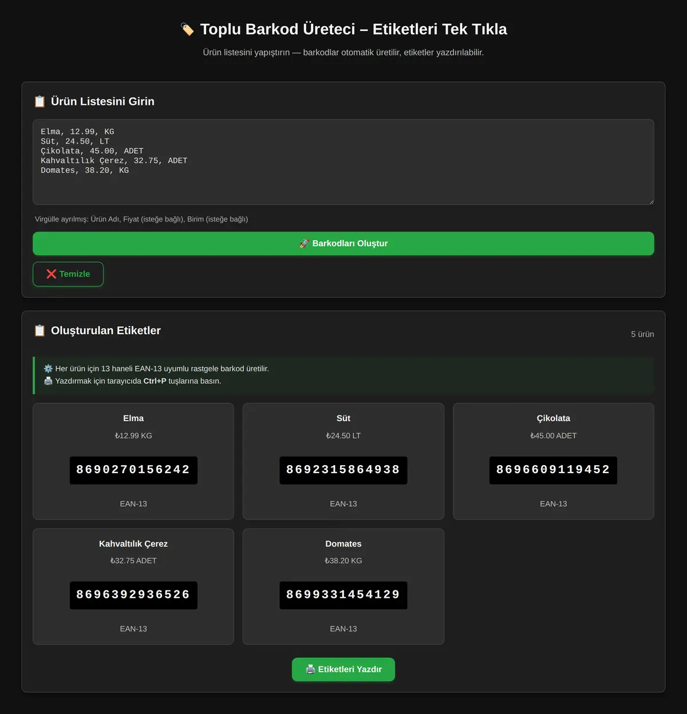
Task: Click the clipboard icon next to Oluşturulan Etiketler
Action: (40, 331)
